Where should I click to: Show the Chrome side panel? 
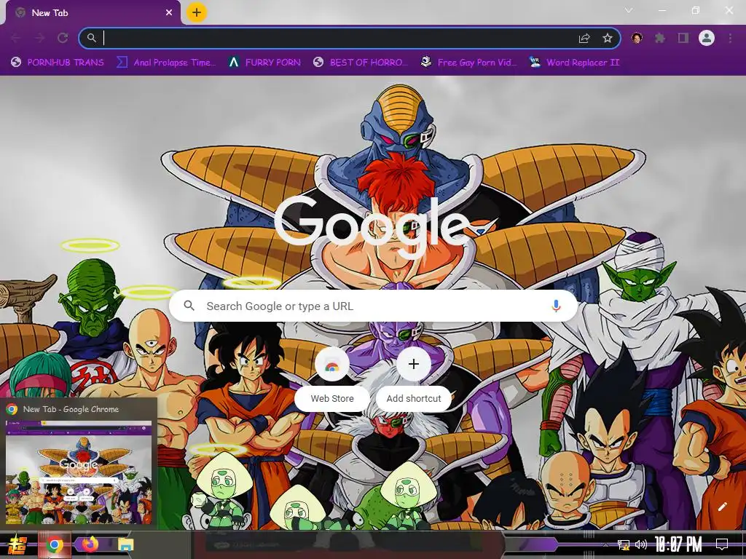tap(683, 38)
